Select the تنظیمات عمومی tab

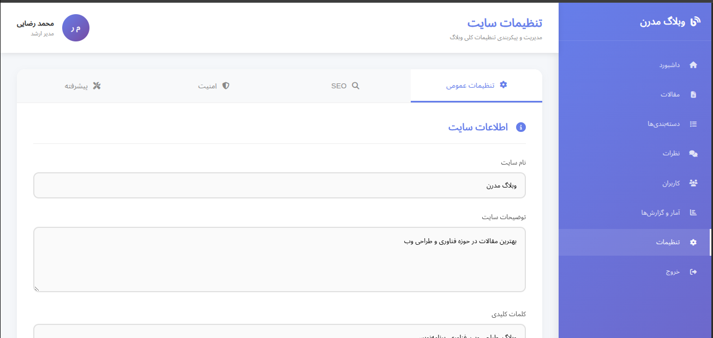point(476,86)
